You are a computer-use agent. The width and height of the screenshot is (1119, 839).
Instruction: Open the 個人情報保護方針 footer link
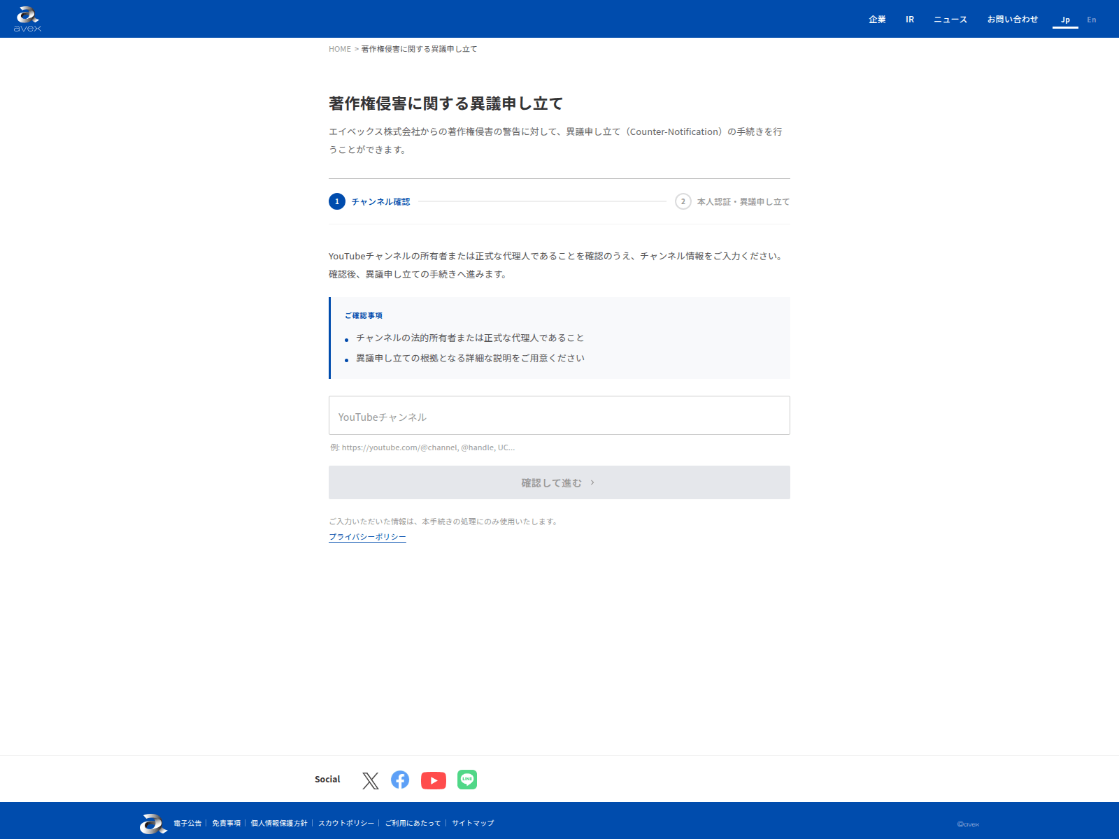pyautogui.click(x=279, y=823)
